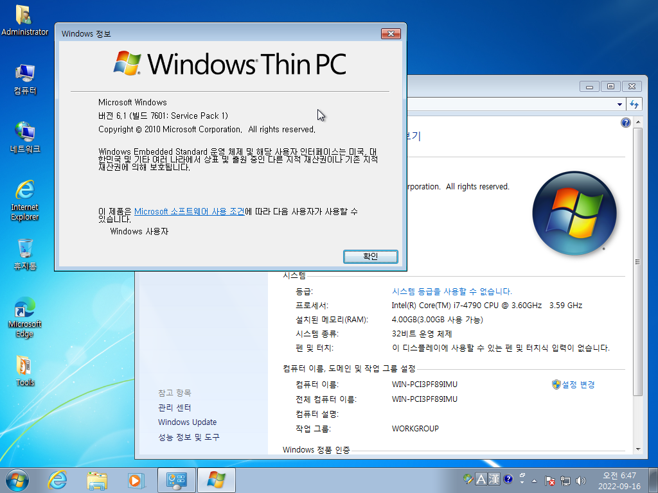
Task: Open 성능 정보 및 도구 link
Action: [x=189, y=437]
